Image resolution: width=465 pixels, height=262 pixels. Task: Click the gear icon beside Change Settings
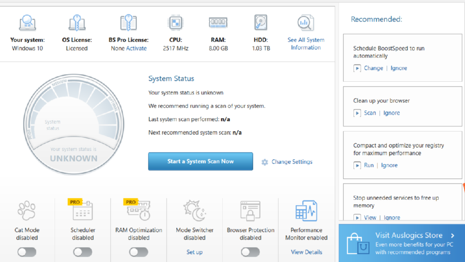pyautogui.click(x=265, y=162)
